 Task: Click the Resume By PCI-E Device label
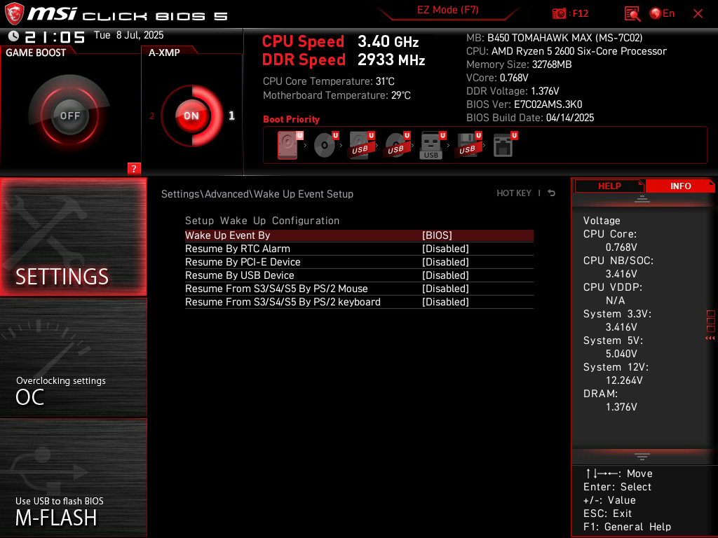coord(243,262)
